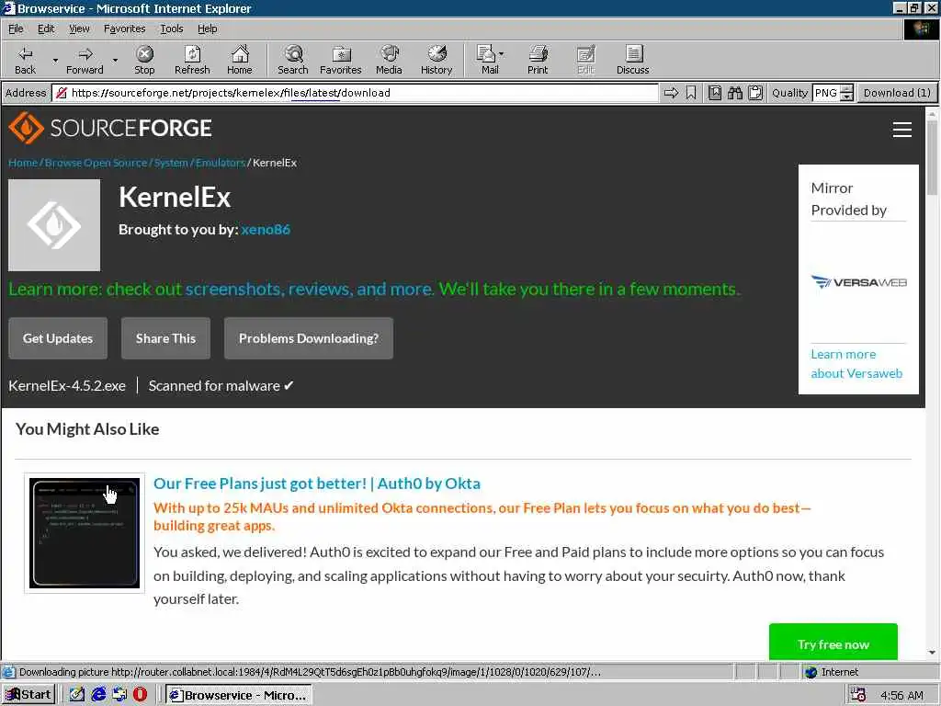Viewport: 941px width, 706px height.
Task: Open the Search toolbar button
Action: click(x=293, y=60)
